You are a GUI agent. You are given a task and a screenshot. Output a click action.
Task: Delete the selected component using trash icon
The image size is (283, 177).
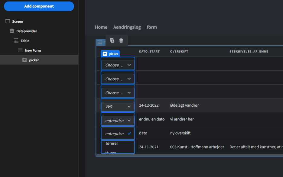[x=121, y=40]
